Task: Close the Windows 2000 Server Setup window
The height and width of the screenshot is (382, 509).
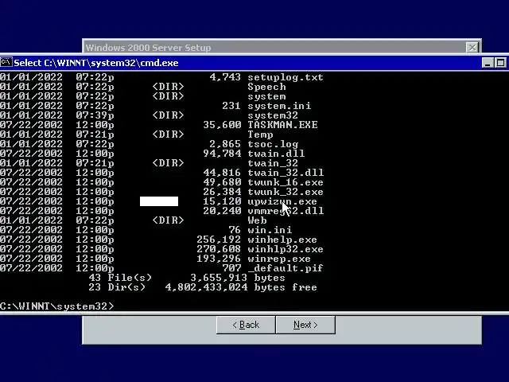Action: coord(472,48)
